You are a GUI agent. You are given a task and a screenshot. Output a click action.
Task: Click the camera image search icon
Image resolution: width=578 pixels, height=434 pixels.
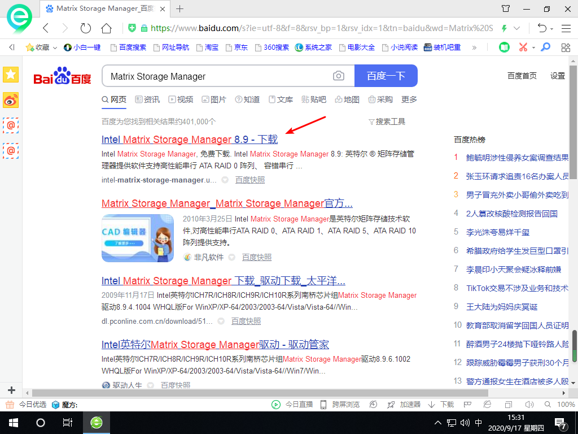339,76
